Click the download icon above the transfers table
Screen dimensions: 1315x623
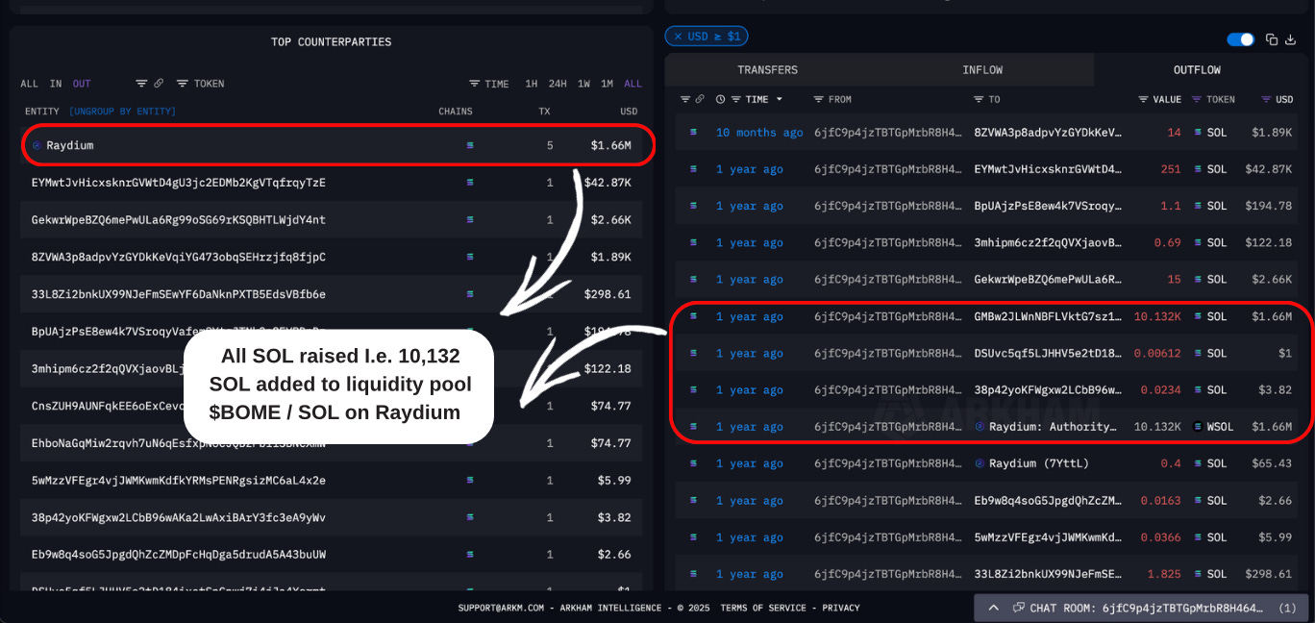point(1290,39)
